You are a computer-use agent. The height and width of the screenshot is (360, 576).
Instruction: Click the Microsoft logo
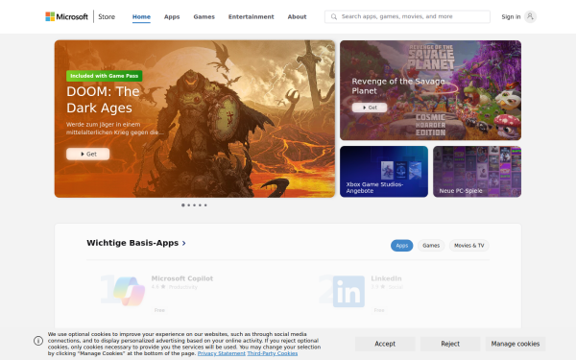[x=66, y=16]
